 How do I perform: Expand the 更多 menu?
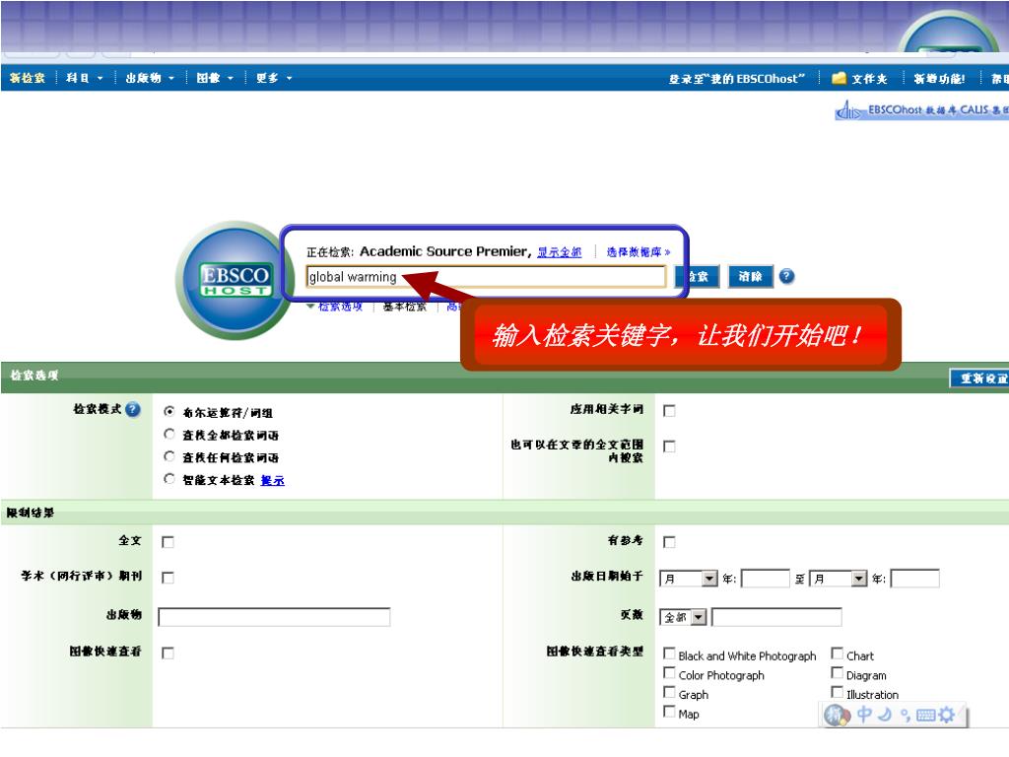pyautogui.click(x=274, y=78)
